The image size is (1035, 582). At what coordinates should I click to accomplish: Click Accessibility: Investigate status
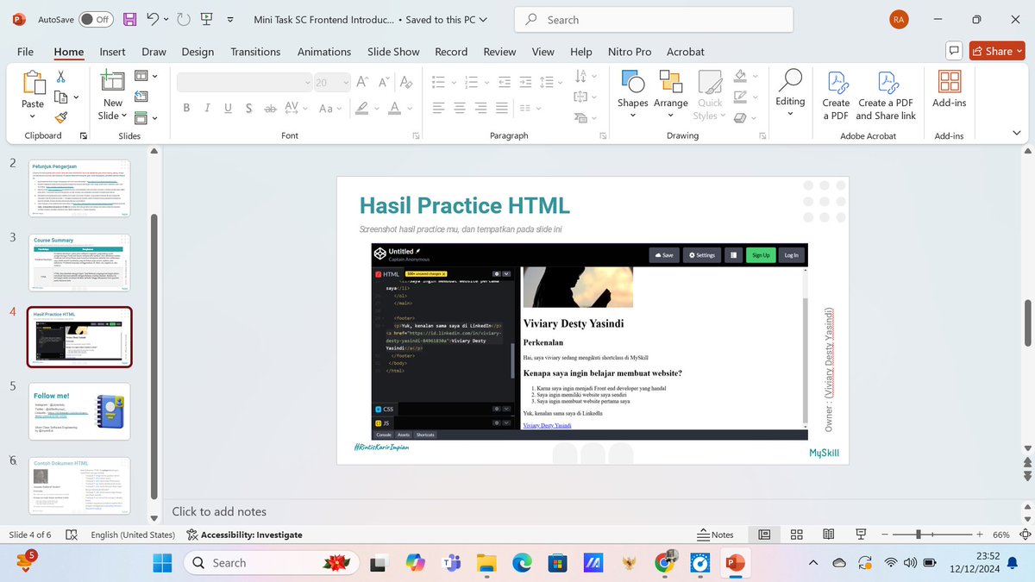[x=245, y=535]
